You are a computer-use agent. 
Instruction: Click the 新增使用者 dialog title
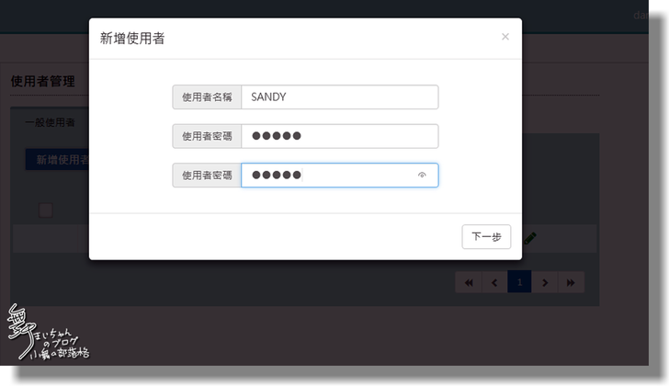coord(132,39)
